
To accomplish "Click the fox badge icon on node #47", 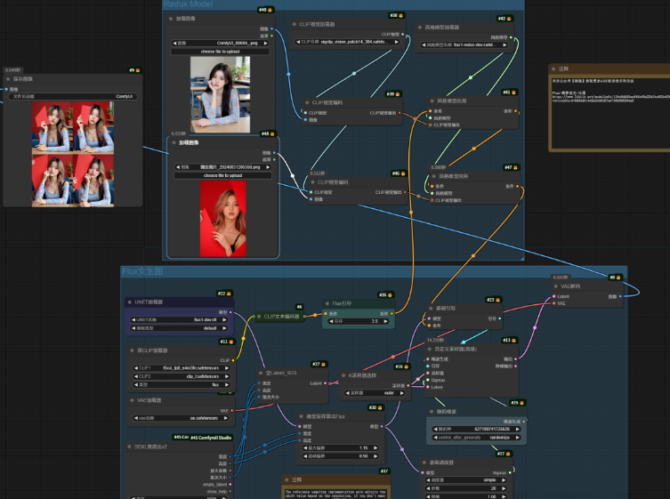I will (x=515, y=167).
